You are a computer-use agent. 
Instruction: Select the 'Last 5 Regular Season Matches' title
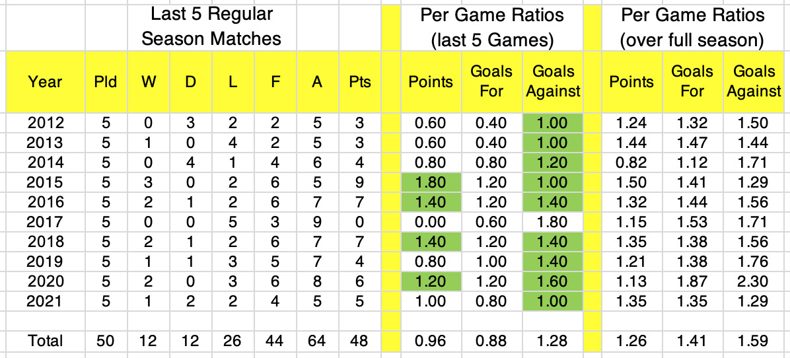point(211,26)
